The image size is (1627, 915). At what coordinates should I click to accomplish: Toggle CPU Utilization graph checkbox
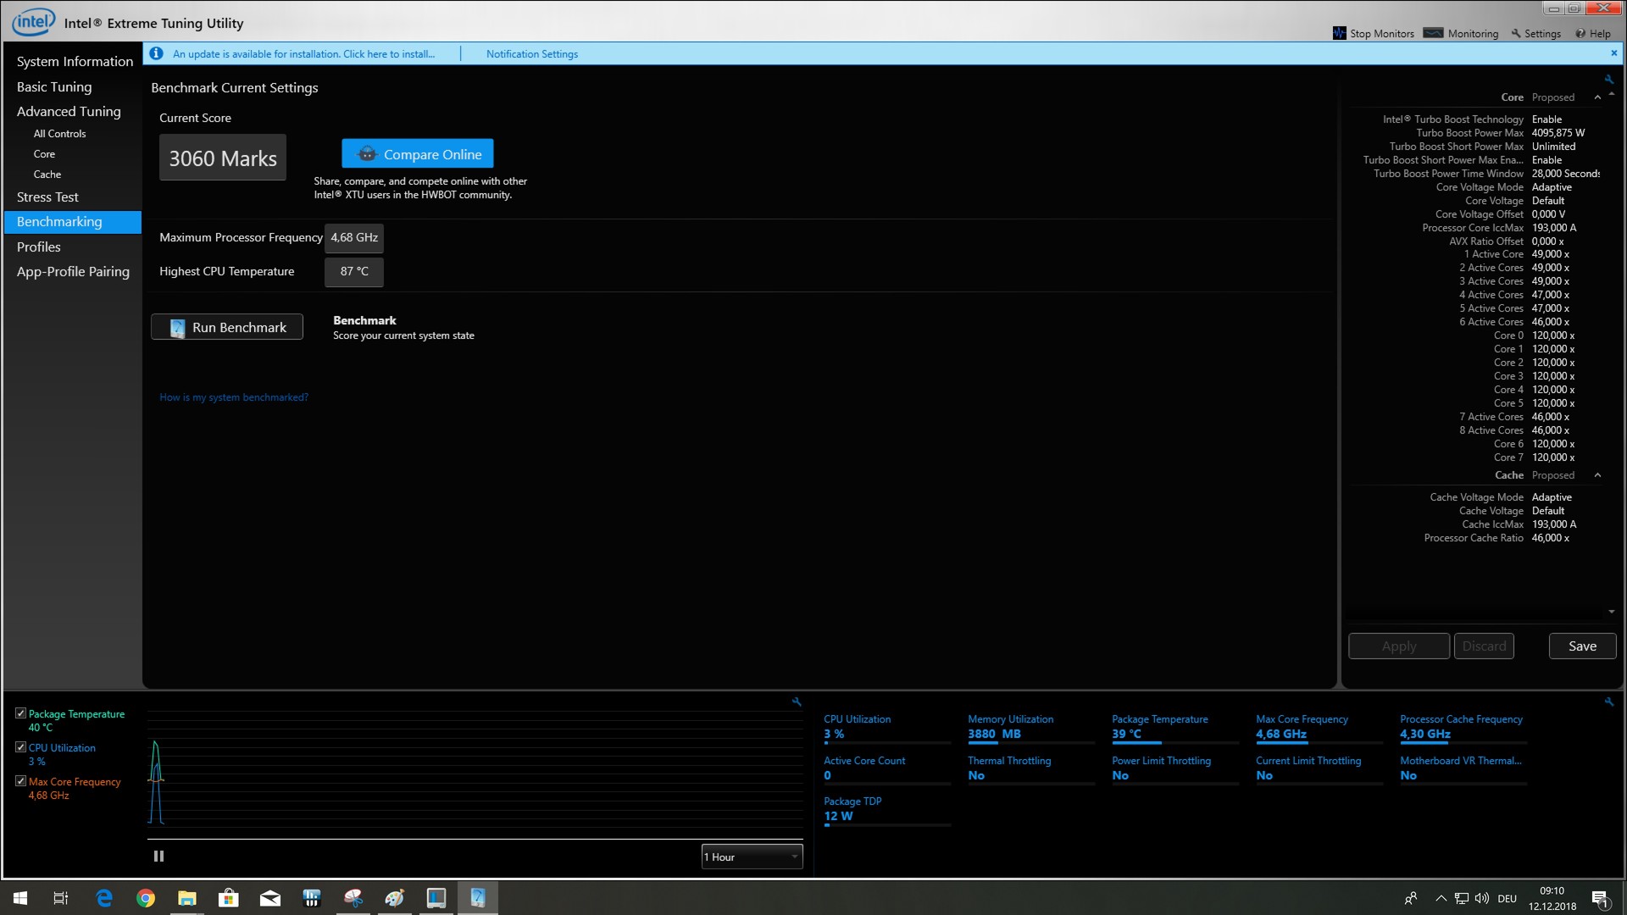point(20,747)
